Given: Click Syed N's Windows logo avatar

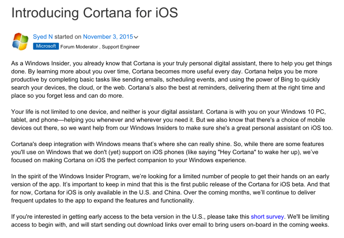Looking at the screenshot, I should tap(21, 42).
